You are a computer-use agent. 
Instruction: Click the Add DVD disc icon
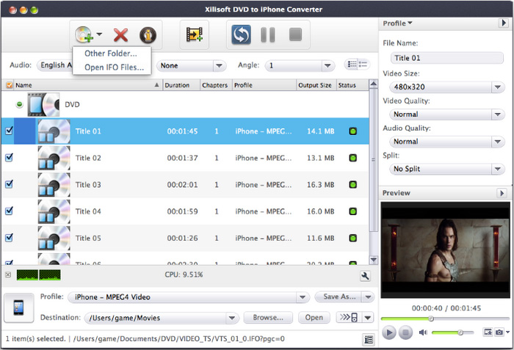[x=83, y=34]
